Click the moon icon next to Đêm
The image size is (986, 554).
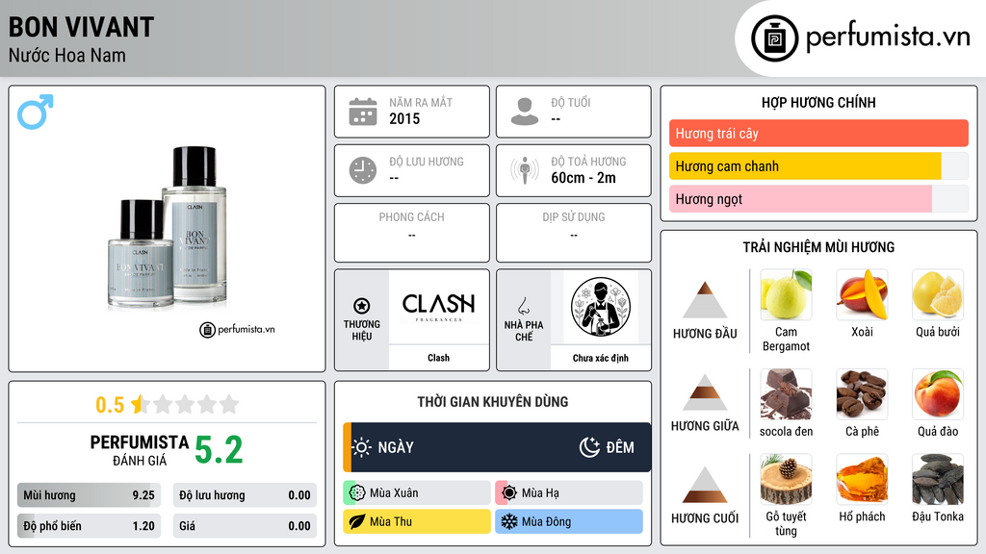click(x=589, y=447)
